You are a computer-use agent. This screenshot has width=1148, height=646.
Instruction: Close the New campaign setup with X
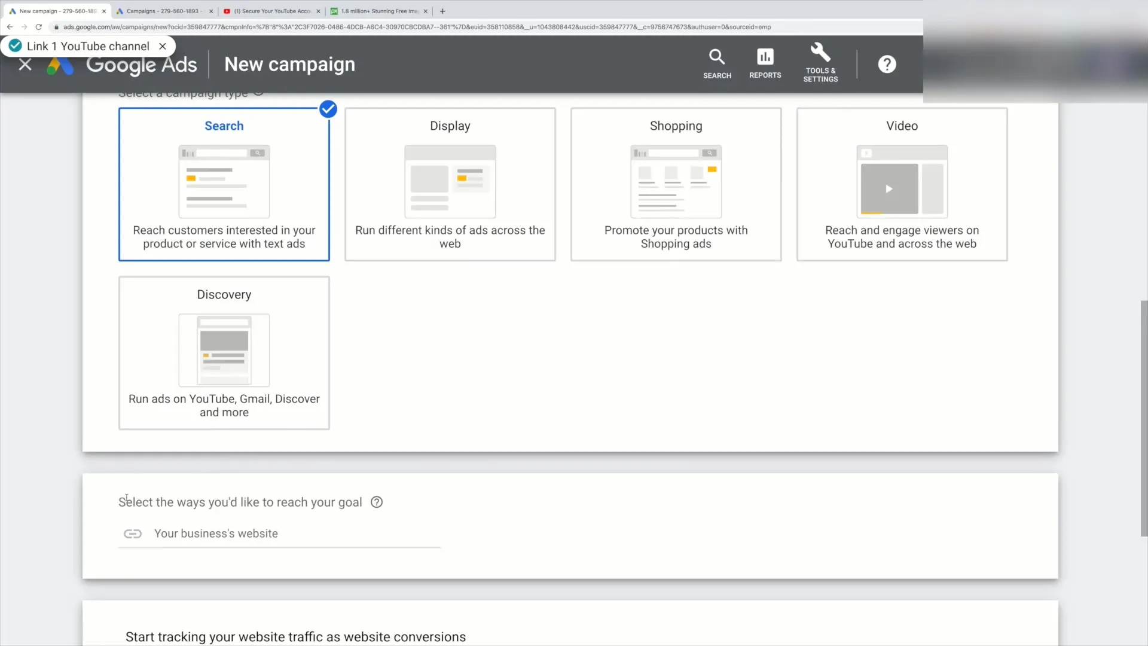pos(25,65)
